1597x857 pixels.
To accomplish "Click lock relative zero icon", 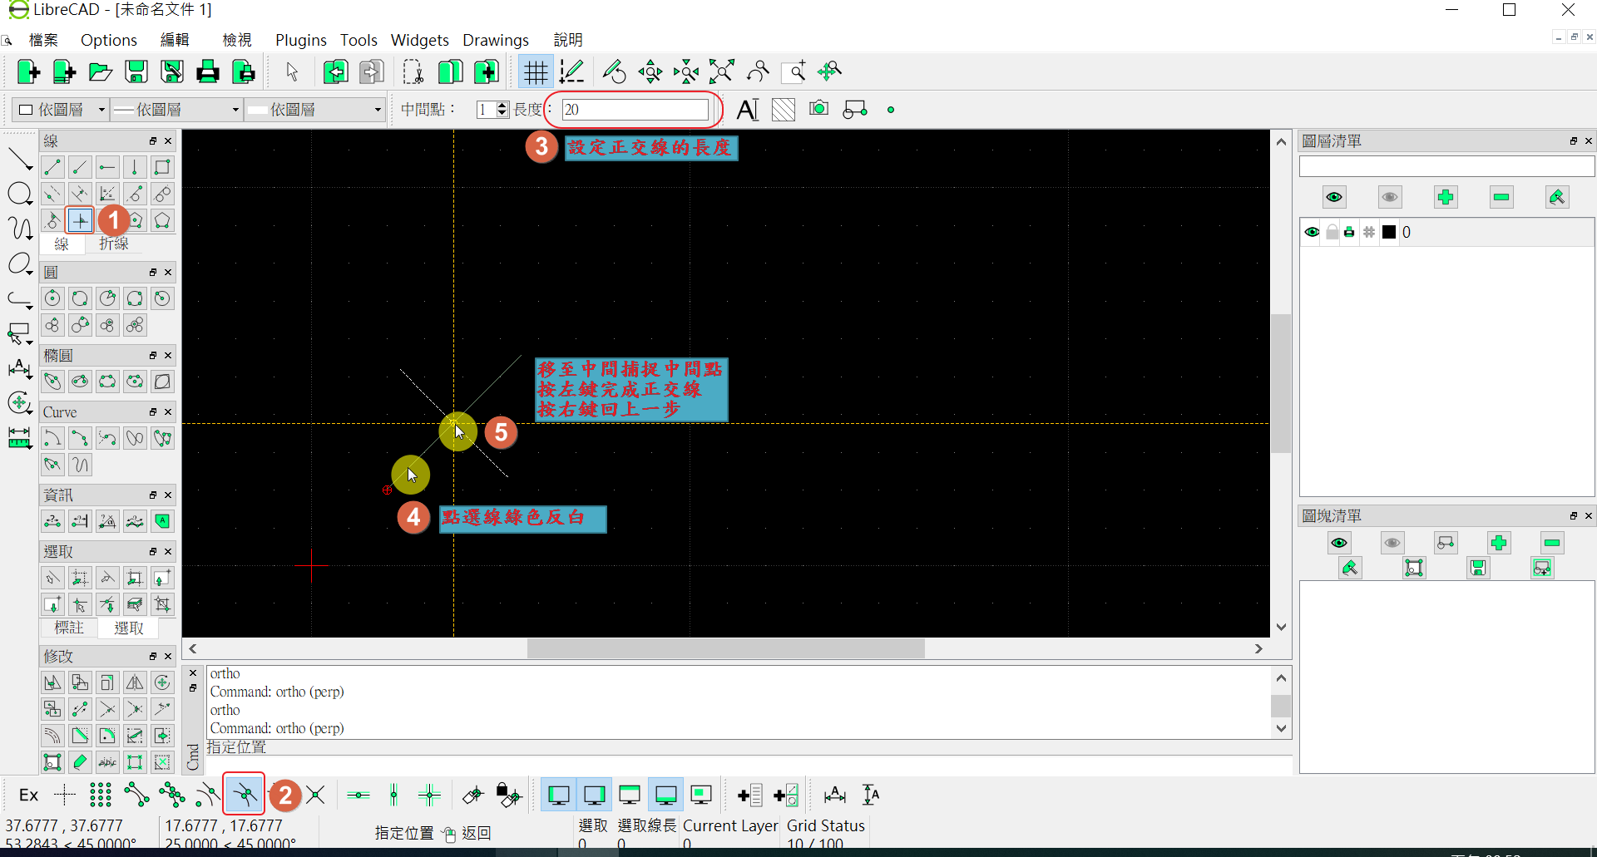I will pyautogui.click(x=508, y=795).
